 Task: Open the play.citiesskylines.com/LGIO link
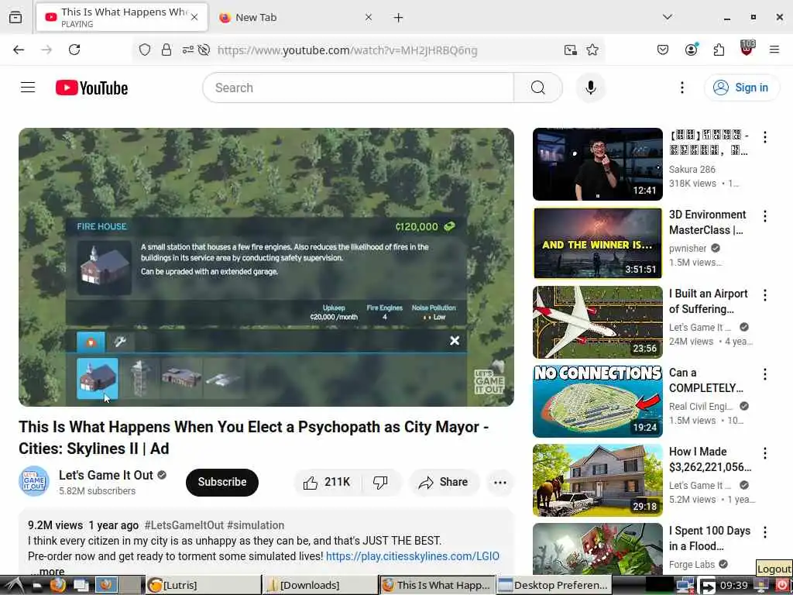click(x=412, y=556)
